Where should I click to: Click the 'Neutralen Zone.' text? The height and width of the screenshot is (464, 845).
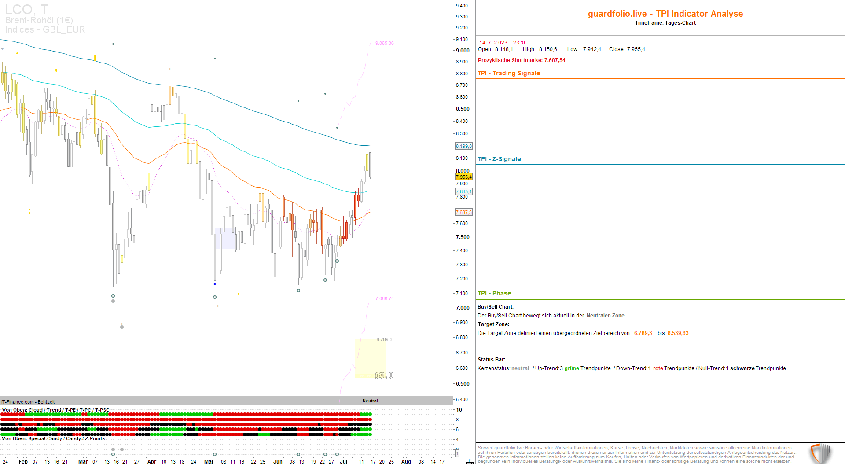pyautogui.click(x=606, y=316)
